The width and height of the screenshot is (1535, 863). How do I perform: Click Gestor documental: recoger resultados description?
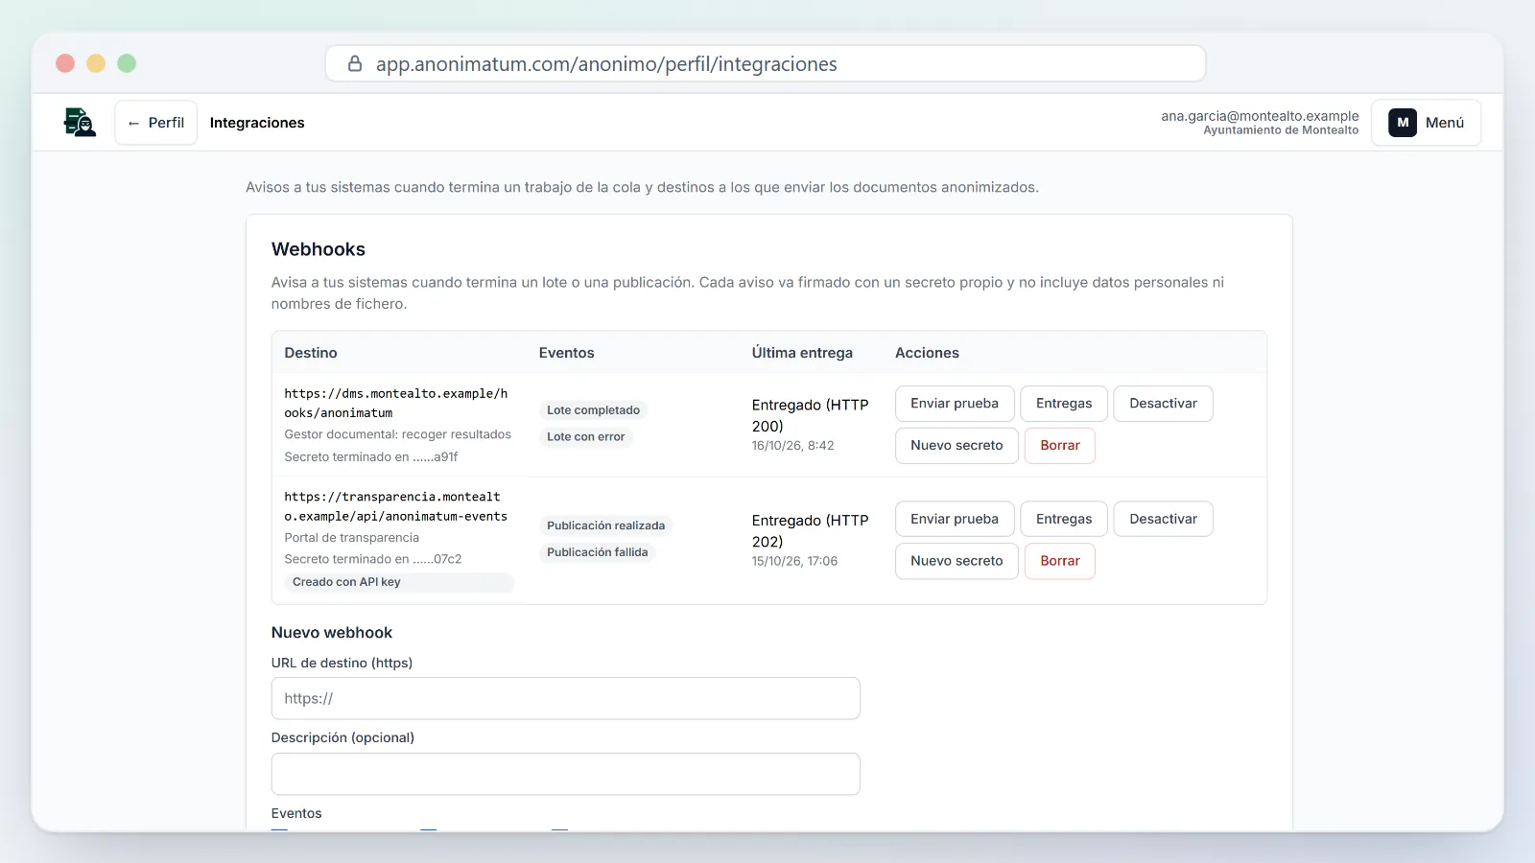pyautogui.click(x=397, y=434)
